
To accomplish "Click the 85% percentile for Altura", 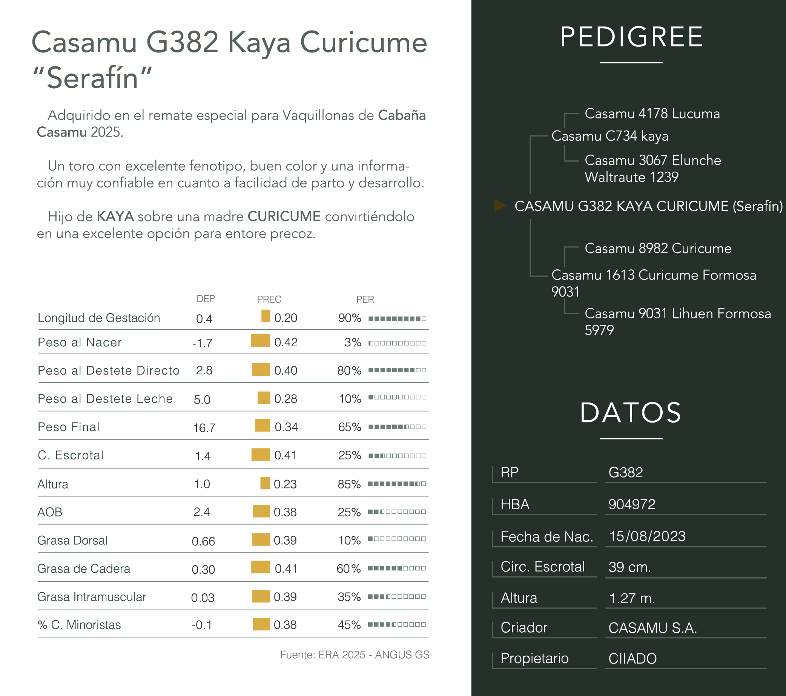I will click(x=349, y=484).
